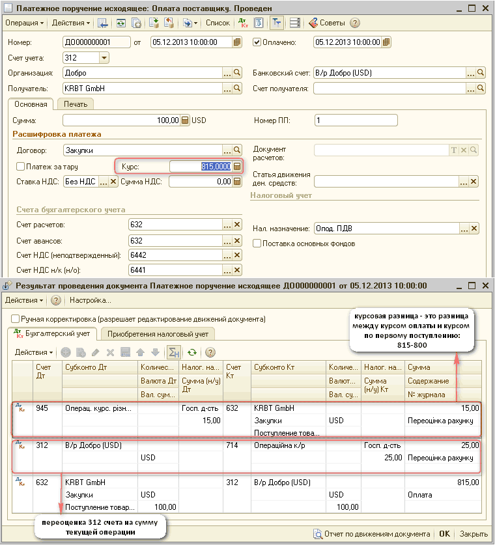Click the magnifier to open Организация

[238, 73]
